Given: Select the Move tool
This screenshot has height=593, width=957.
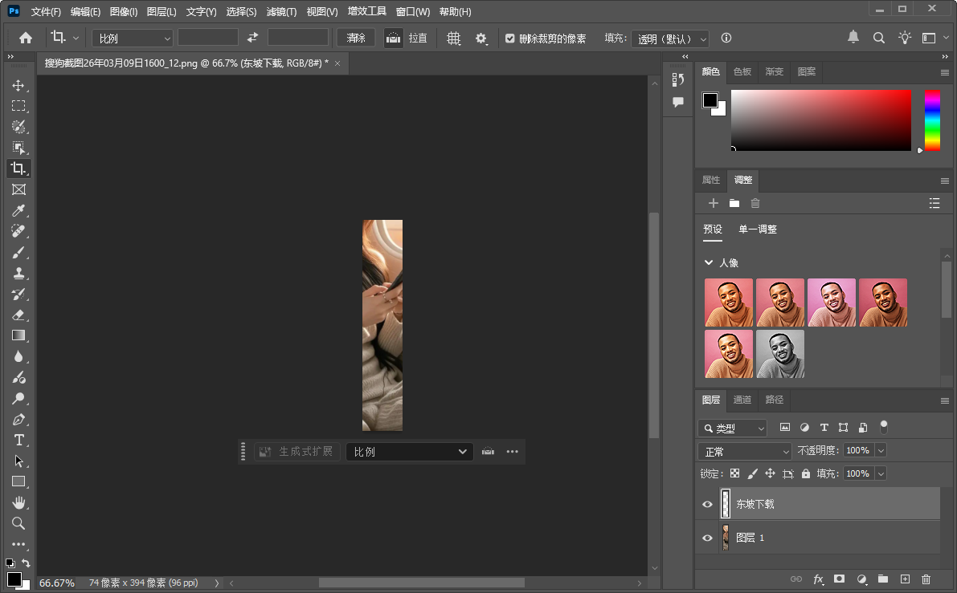Looking at the screenshot, I should [x=18, y=85].
